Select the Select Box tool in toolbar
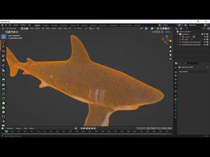The image size is (210, 157). pyautogui.click(x=3, y=37)
